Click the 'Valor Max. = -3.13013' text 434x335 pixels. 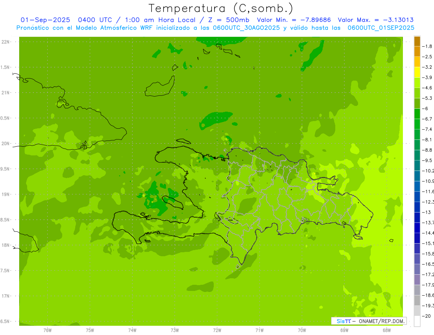click(376, 20)
